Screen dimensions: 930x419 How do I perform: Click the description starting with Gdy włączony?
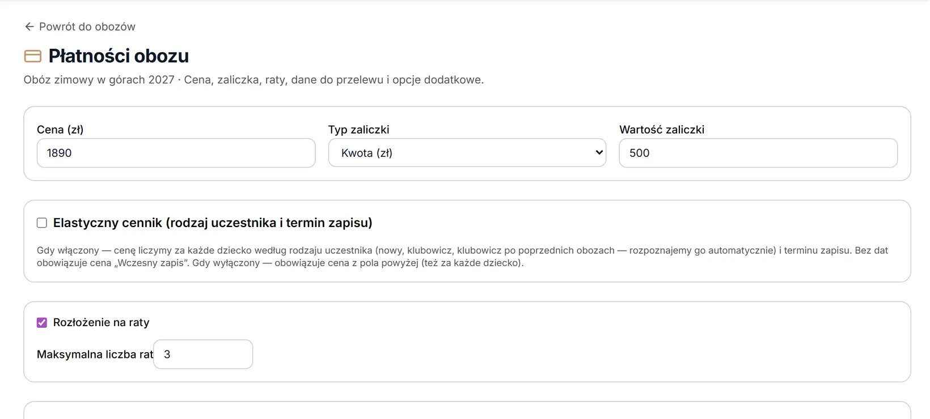[462, 256]
